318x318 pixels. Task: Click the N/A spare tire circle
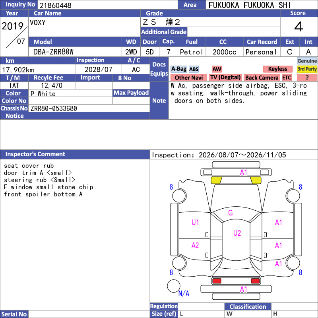coord(174,286)
